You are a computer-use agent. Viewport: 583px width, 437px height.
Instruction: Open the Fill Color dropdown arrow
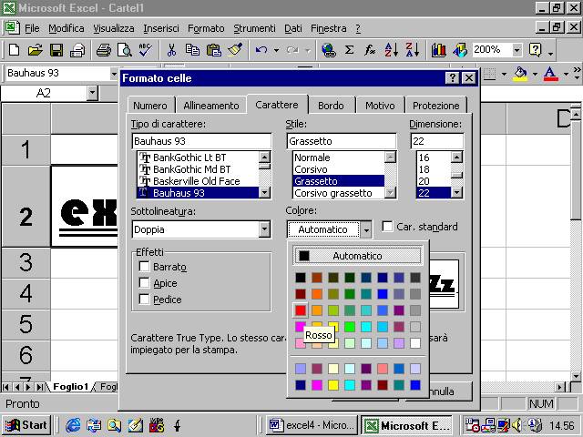pyautogui.click(x=535, y=74)
